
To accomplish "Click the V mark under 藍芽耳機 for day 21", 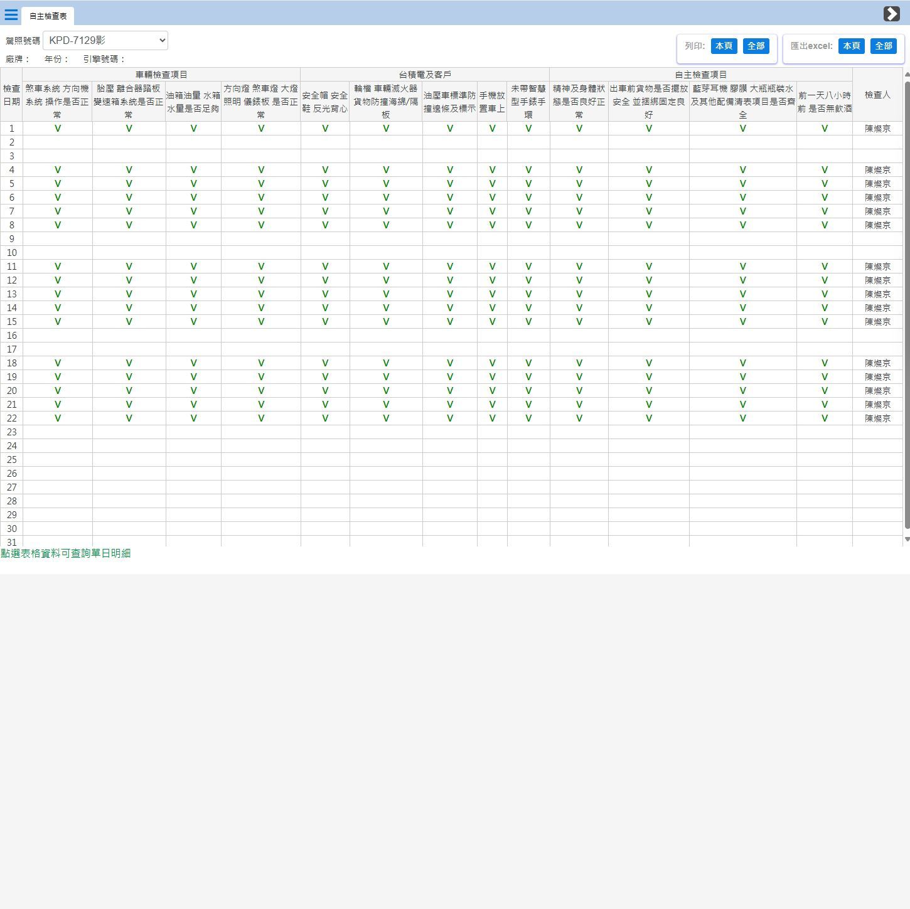I will 743,405.
